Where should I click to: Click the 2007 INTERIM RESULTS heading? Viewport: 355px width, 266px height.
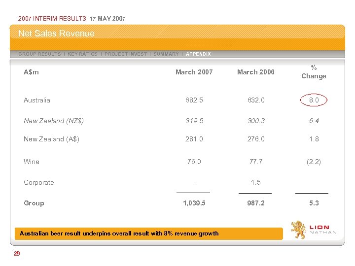(x=52, y=19)
